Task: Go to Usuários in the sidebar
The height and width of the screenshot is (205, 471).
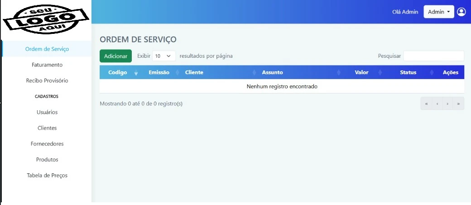Action: point(47,112)
